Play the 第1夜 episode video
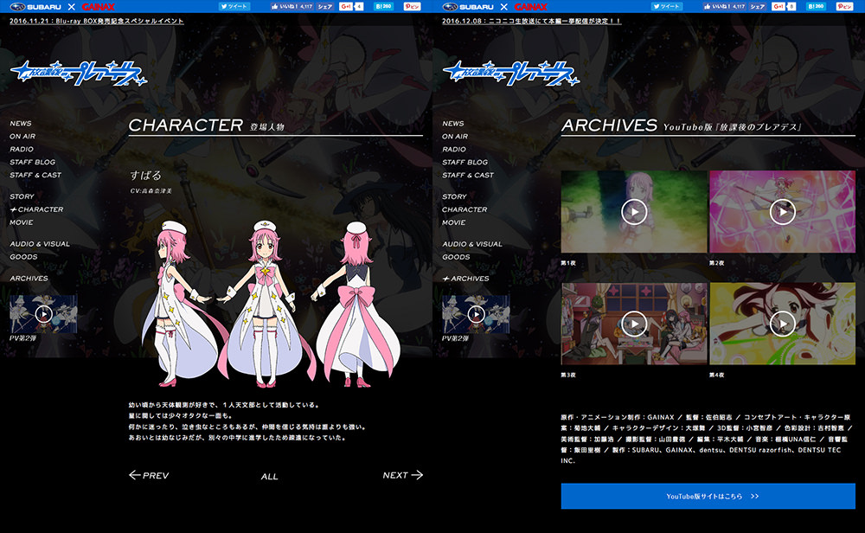Screen dimensions: 865x533 pos(634,212)
